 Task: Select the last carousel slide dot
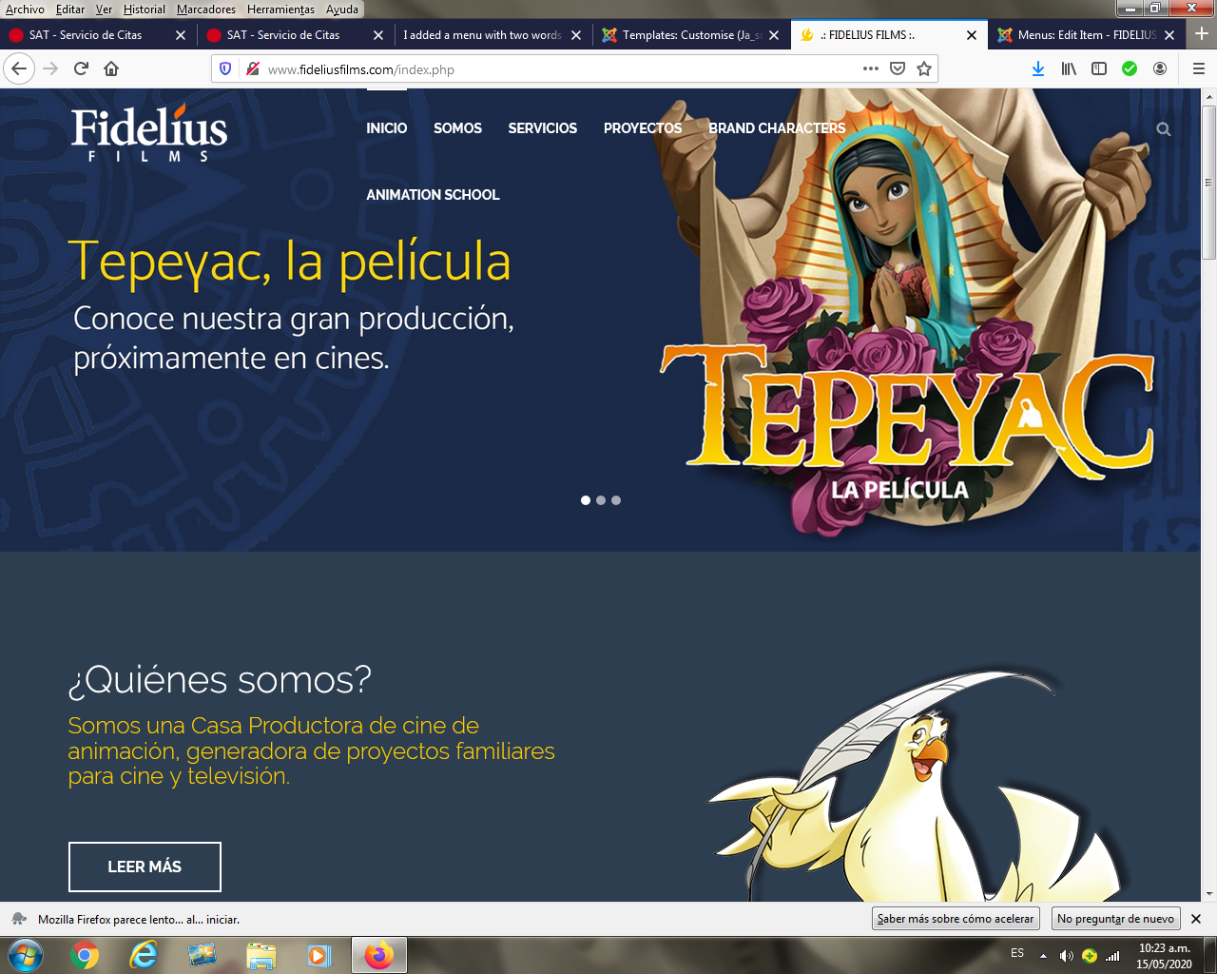click(x=616, y=500)
